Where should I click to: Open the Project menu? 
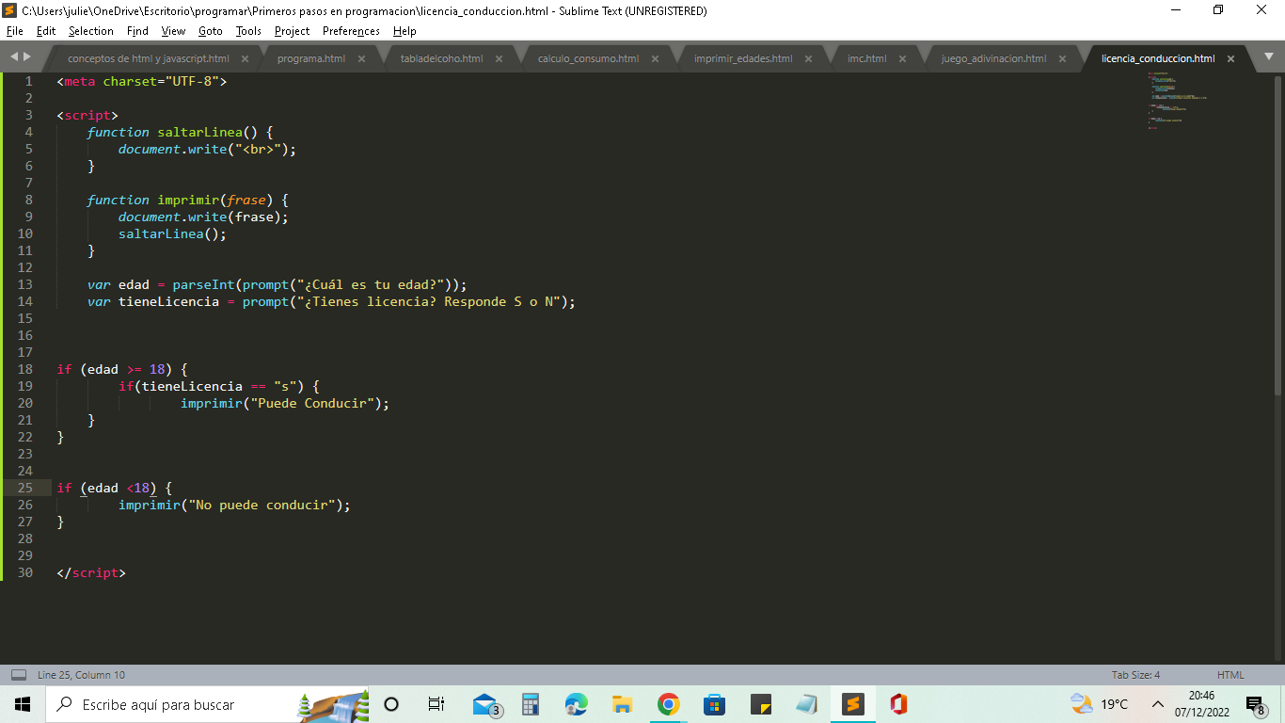[293, 31]
